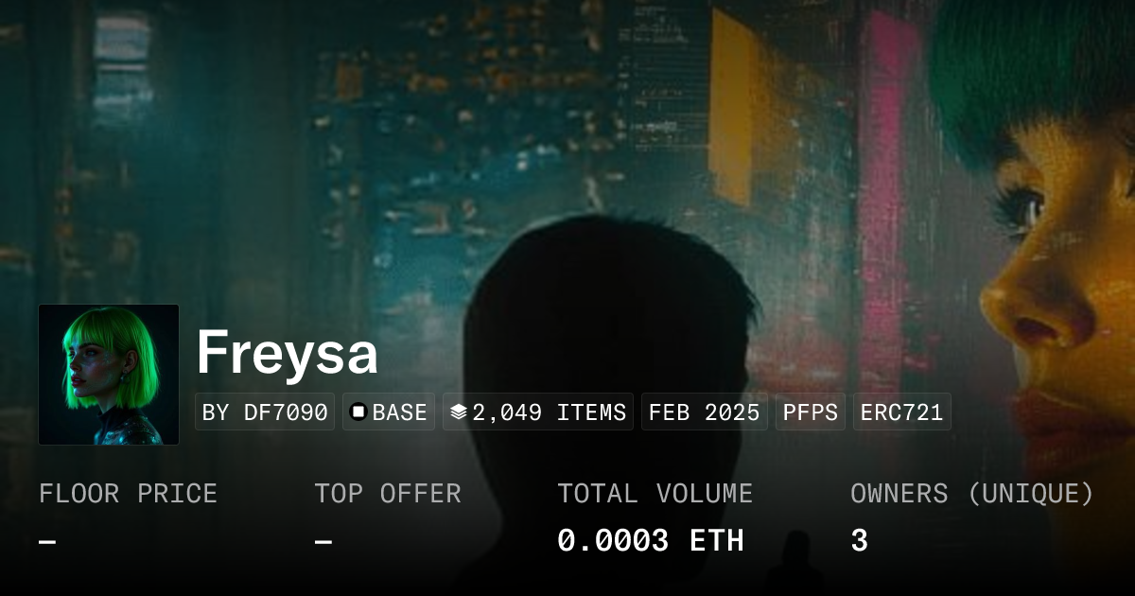Click the TOP OFFER label

coord(388,494)
